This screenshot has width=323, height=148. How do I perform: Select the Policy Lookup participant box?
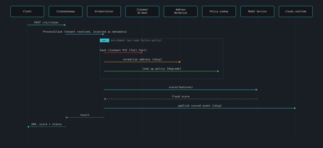pyautogui.click(x=219, y=12)
